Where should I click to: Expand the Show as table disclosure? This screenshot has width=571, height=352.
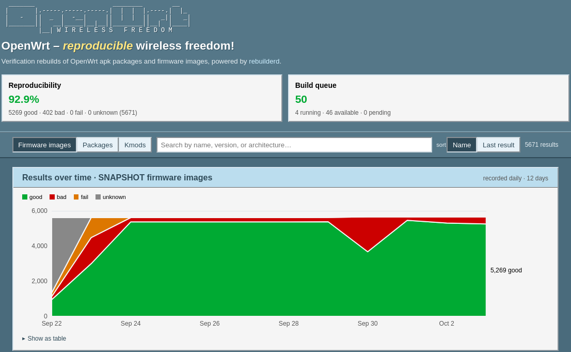44,339
